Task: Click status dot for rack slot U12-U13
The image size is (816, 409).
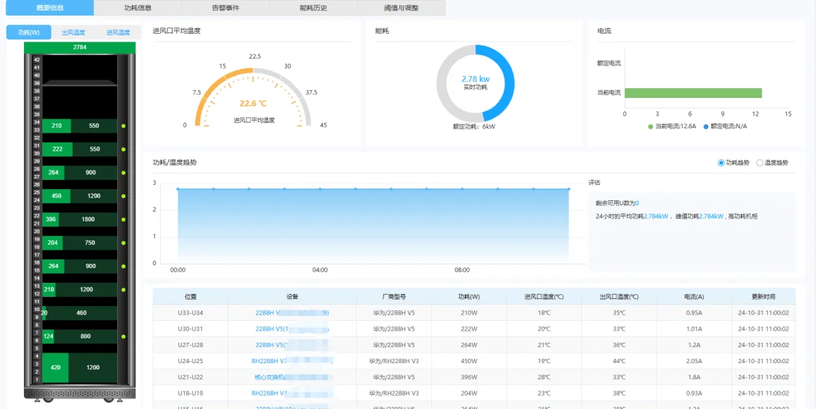Action: 123,290
